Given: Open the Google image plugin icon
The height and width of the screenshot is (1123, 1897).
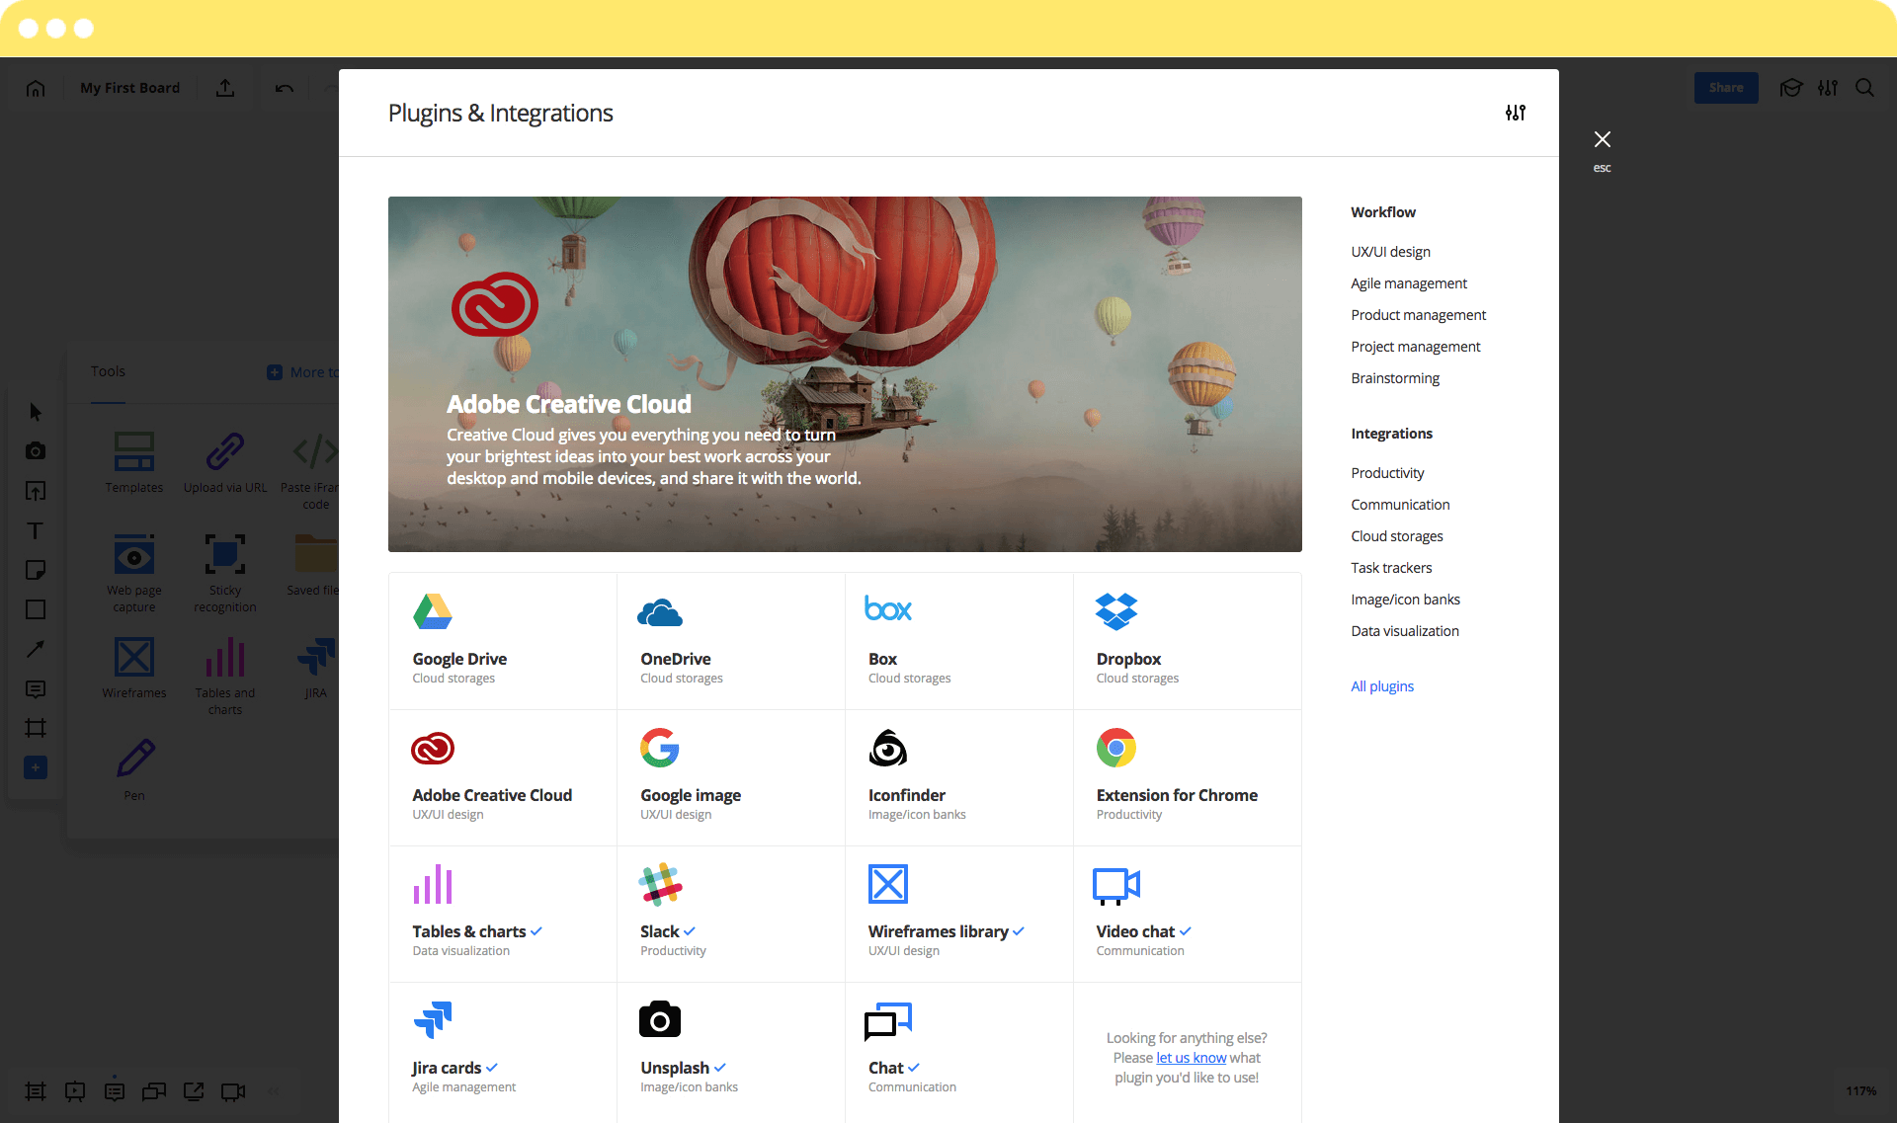Looking at the screenshot, I should 660,748.
